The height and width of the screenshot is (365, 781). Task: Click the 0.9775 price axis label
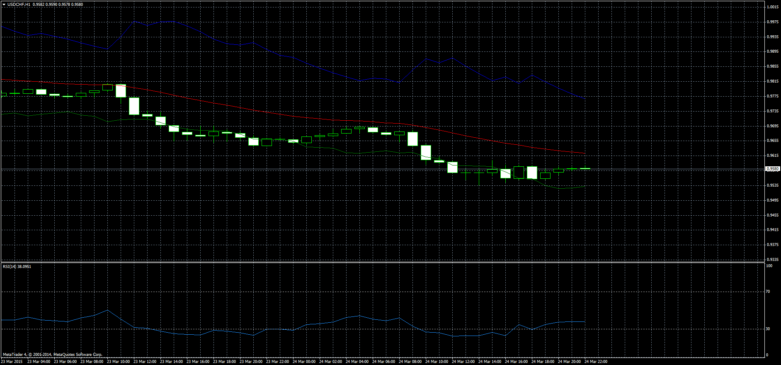click(772, 96)
